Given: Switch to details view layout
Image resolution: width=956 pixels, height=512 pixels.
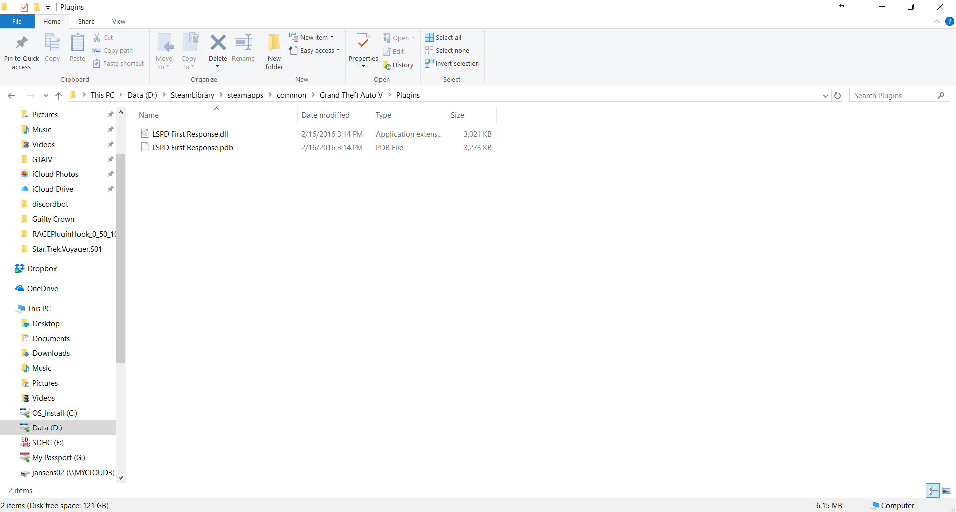Looking at the screenshot, I should (x=933, y=490).
